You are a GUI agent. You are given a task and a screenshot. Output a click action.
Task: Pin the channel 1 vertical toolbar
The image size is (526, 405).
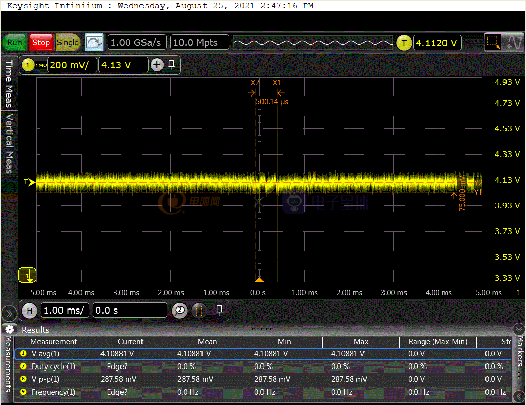172,64
